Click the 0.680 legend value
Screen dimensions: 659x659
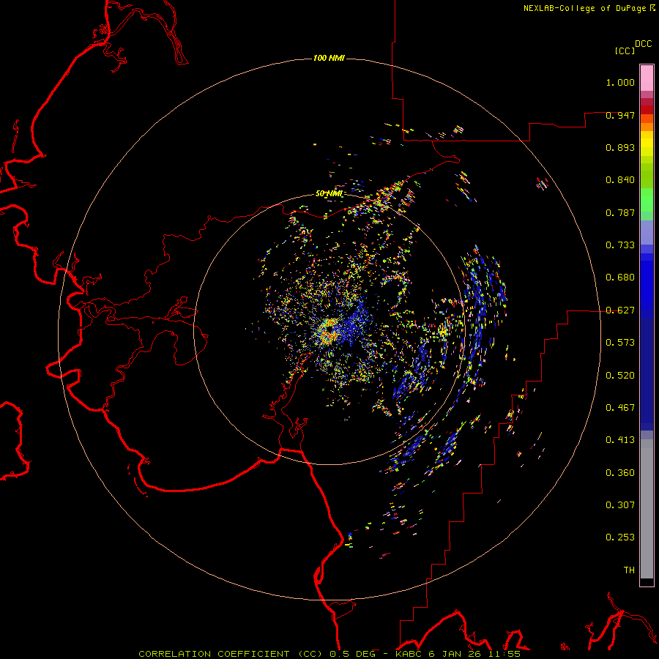[x=620, y=278]
